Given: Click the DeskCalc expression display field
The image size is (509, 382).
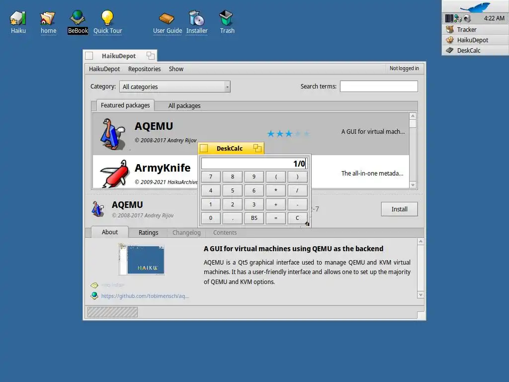Looking at the screenshot, I should click(254, 163).
